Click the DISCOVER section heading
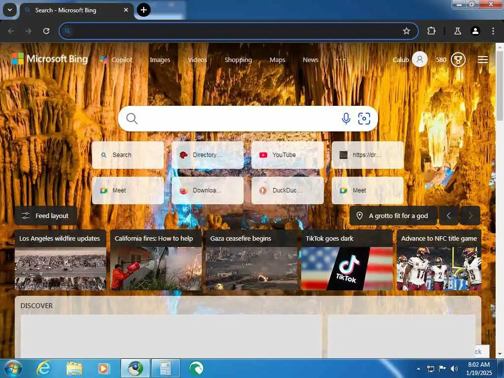Image resolution: width=504 pixels, height=378 pixels. tap(36, 306)
